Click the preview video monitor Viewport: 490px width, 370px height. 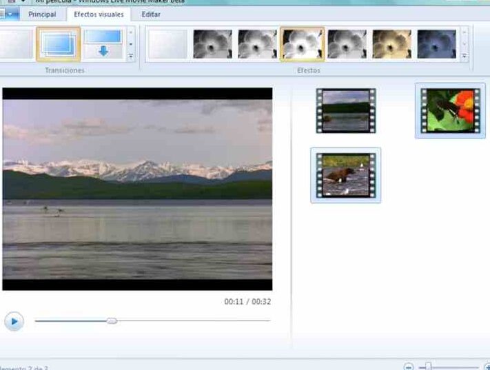(137, 189)
